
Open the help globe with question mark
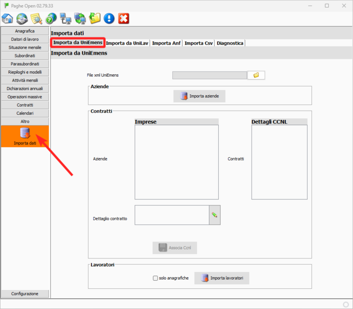(51, 19)
